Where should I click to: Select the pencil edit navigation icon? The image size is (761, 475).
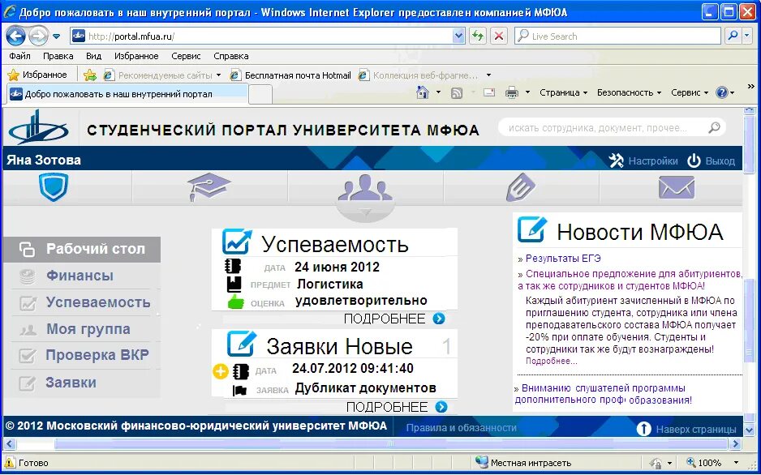tap(521, 187)
